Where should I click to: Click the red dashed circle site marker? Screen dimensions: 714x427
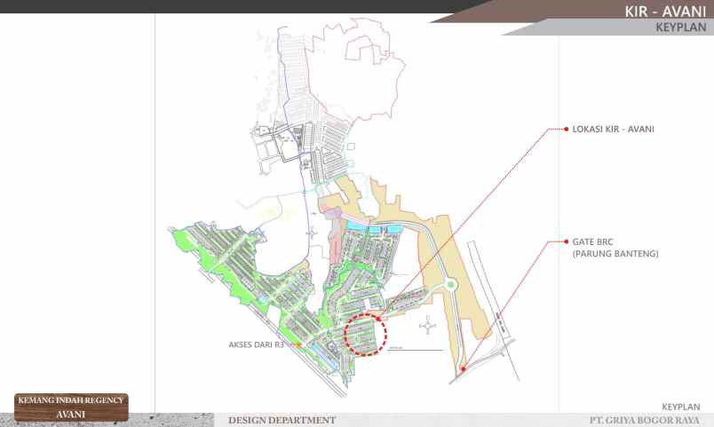pyautogui.click(x=366, y=335)
